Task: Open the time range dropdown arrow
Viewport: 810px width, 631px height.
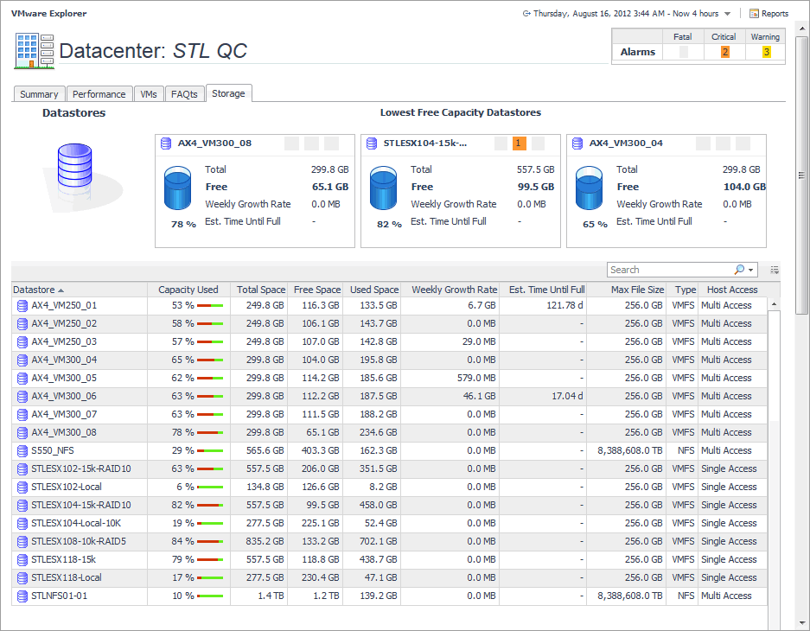Action: [x=728, y=14]
